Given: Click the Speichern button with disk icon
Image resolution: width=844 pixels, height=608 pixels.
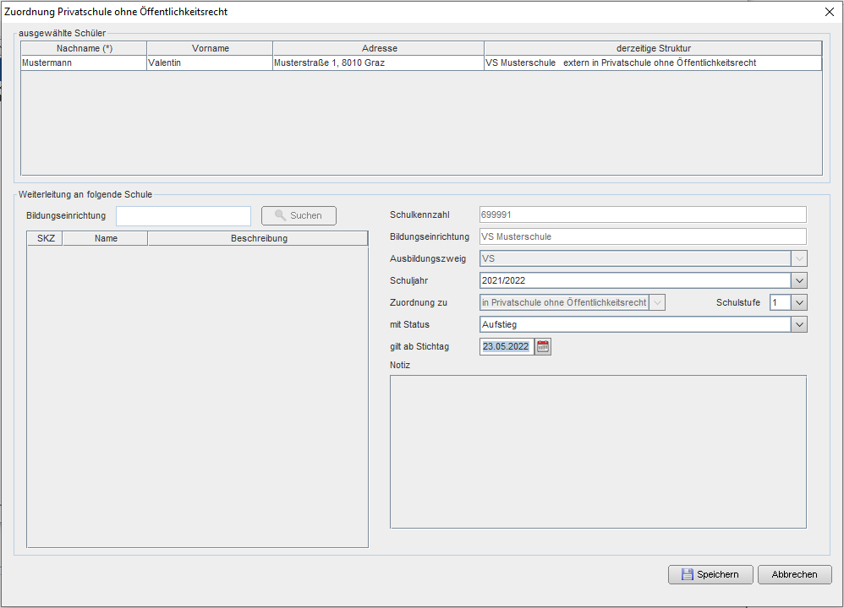Looking at the screenshot, I should (x=710, y=574).
